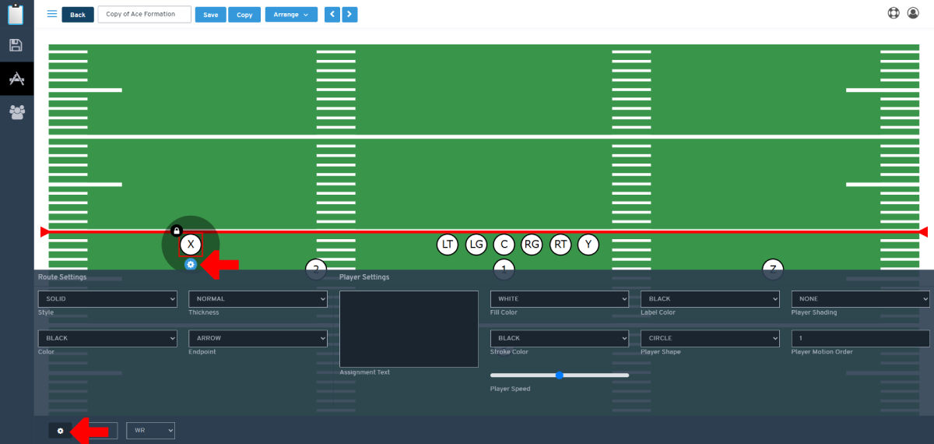The height and width of the screenshot is (444, 934).
Task: Open the Endpoint dropdown showing ARROW
Action: click(x=258, y=339)
